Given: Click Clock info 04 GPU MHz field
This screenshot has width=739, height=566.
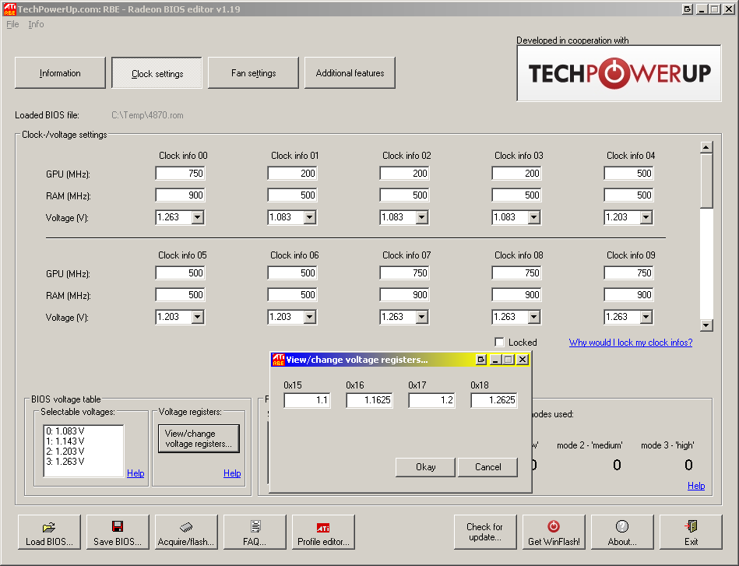Looking at the screenshot, I should [x=628, y=174].
